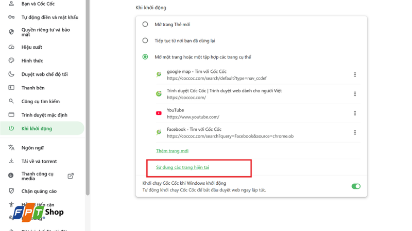
Task: Click the Cốc Cốc favicon beside Trình duyệt Cốc Cốc entry
Action: tap(159, 94)
